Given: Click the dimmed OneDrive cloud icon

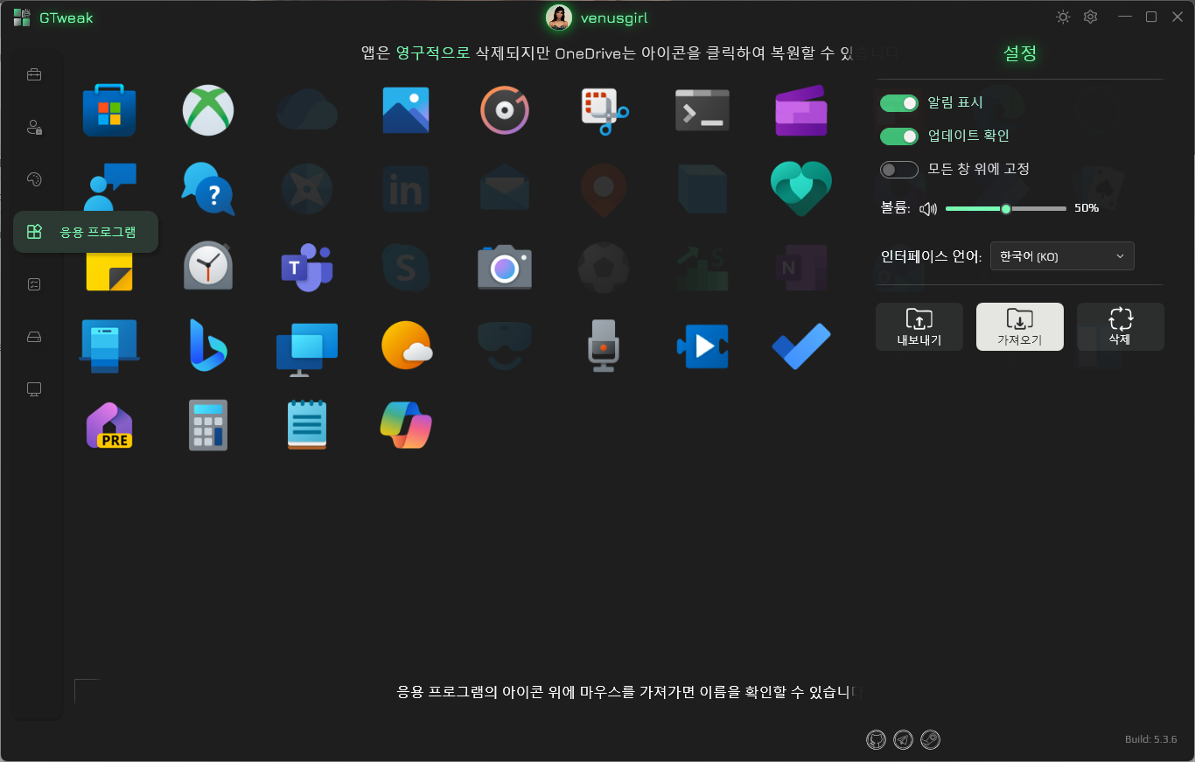Looking at the screenshot, I should (x=307, y=110).
